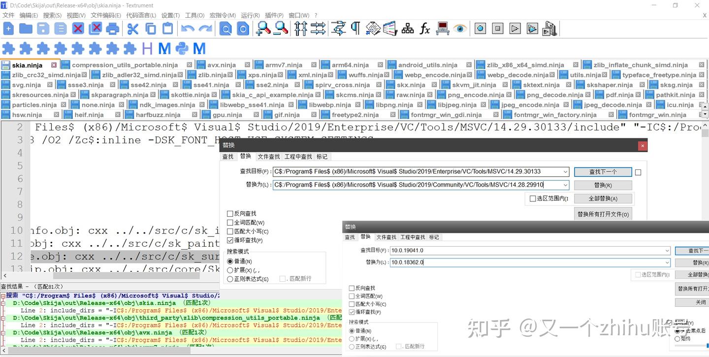Open a file using the folder icon
The height and width of the screenshot is (357, 709).
(x=25, y=28)
